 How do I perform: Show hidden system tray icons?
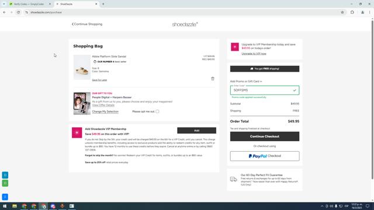(x=322, y=206)
